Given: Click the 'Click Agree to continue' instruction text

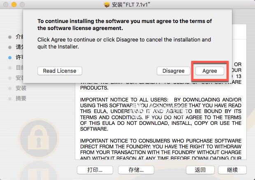Looking at the screenshot, I should coord(124,43).
